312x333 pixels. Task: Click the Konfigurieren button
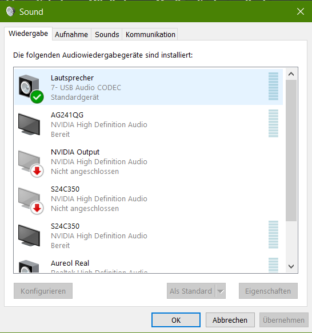pos(43,291)
